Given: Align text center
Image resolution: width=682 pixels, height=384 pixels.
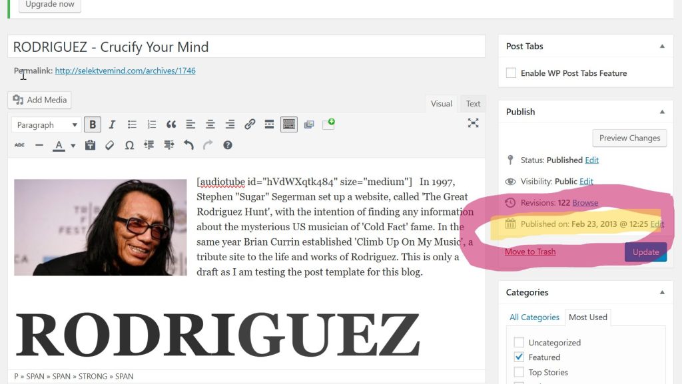Looking at the screenshot, I should (210, 124).
